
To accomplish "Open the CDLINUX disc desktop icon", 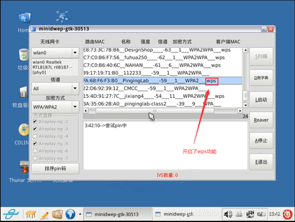I will coord(24,130).
